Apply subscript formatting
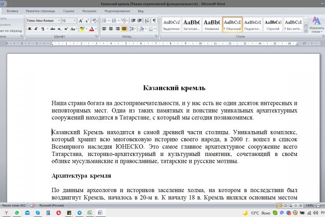The height and width of the screenshot is (217, 325). point(59,29)
